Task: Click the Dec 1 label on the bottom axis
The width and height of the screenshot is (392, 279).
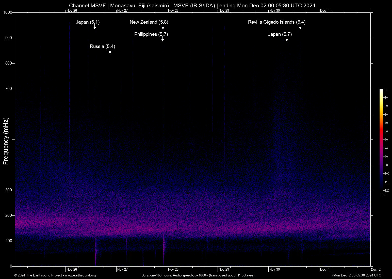Action: (325, 270)
